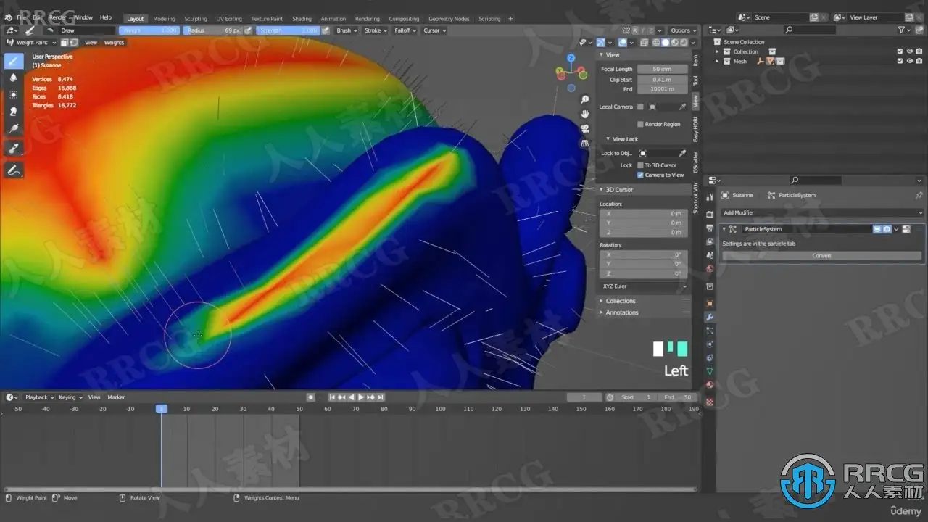Screen dimensions: 928x522
Task: Click the Convert button
Action: tap(821, 256)
